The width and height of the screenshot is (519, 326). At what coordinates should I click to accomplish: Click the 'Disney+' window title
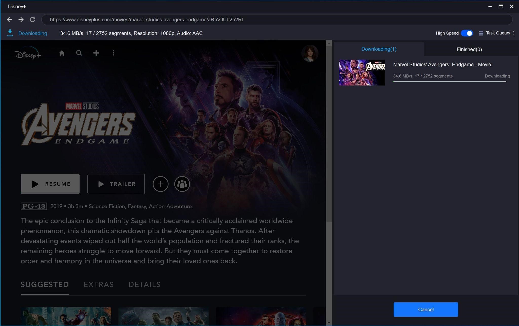pos(17,7)
